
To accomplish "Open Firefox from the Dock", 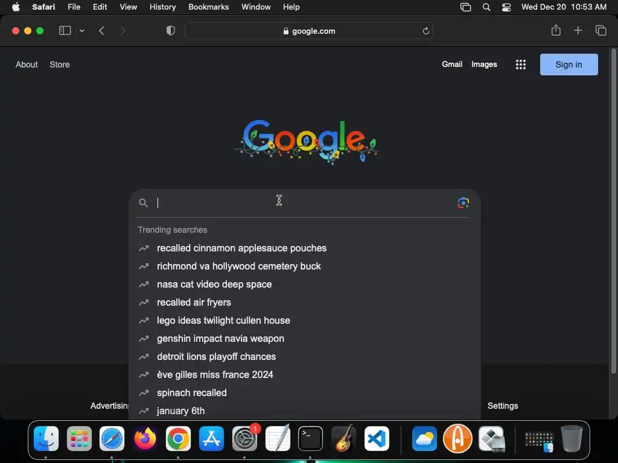I will [x=145, y=438].
